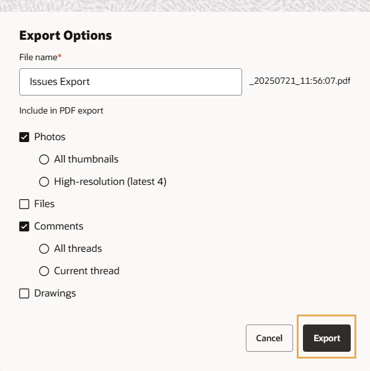Click the Comments label text
Image resolution: width=370 pixels, height=371 pixels.
(x=59, y=226)
